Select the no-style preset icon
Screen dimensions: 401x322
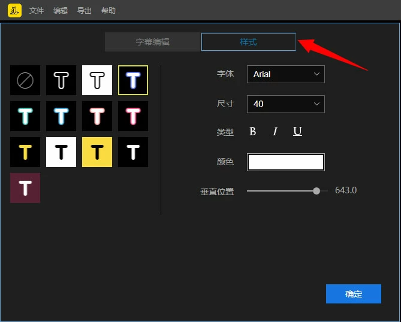tap(25, 80)
